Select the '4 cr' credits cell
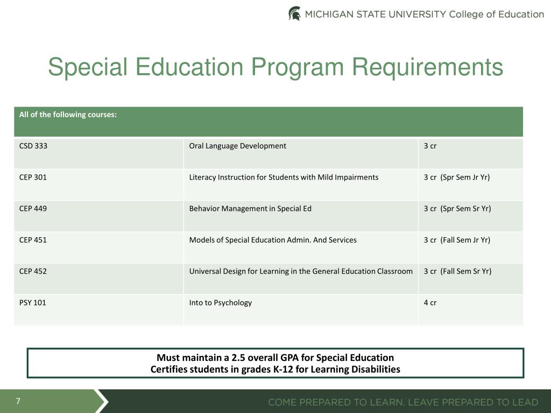Viewport: 551px width, 413px height. (470, 310)
